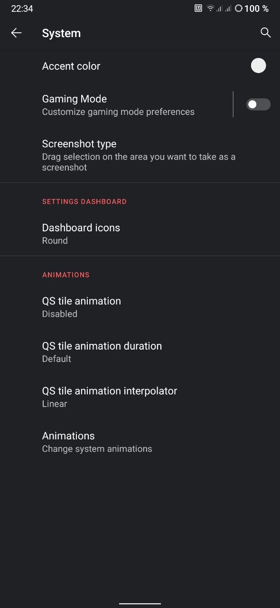Tap the 100 % battery percentage
Image resolution: width=280 pixels, height=608 pixels.
(257, 9)
